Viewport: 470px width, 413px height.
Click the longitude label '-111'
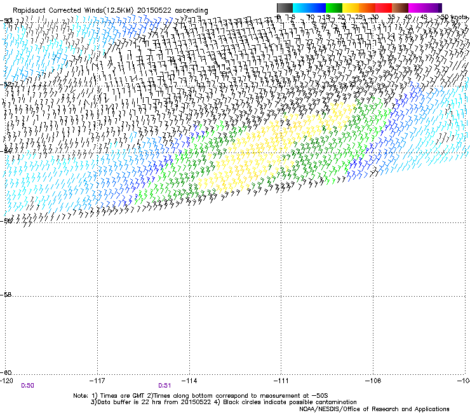[x=281, y=381]
